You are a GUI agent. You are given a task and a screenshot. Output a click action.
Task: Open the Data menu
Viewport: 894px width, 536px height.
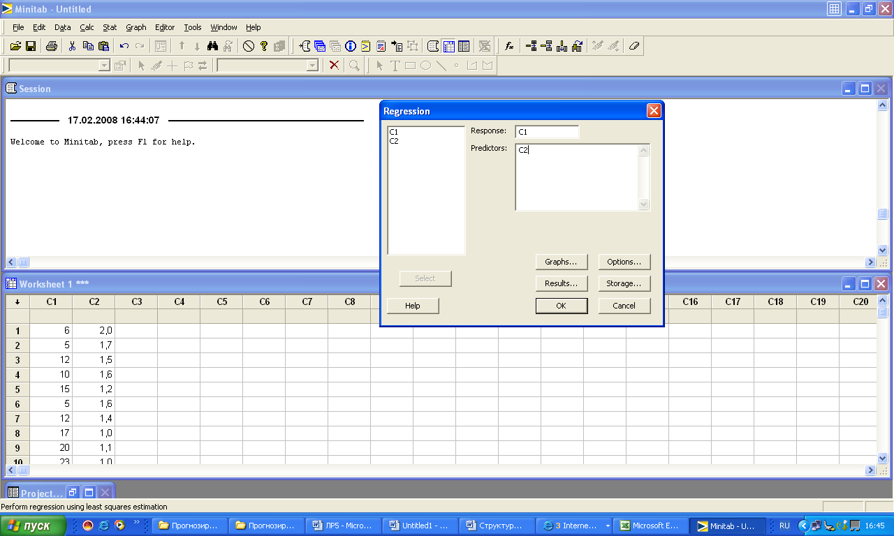(62, 27)
